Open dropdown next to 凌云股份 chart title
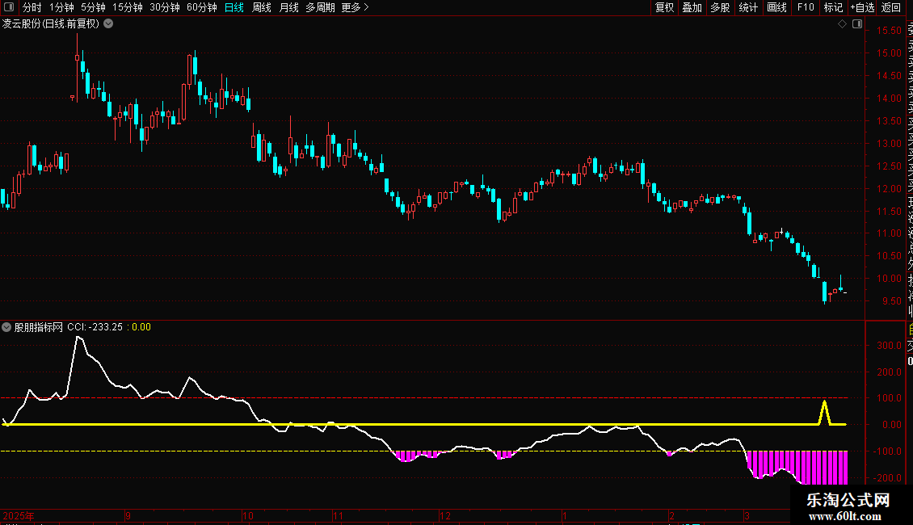 tap(108, 24)
